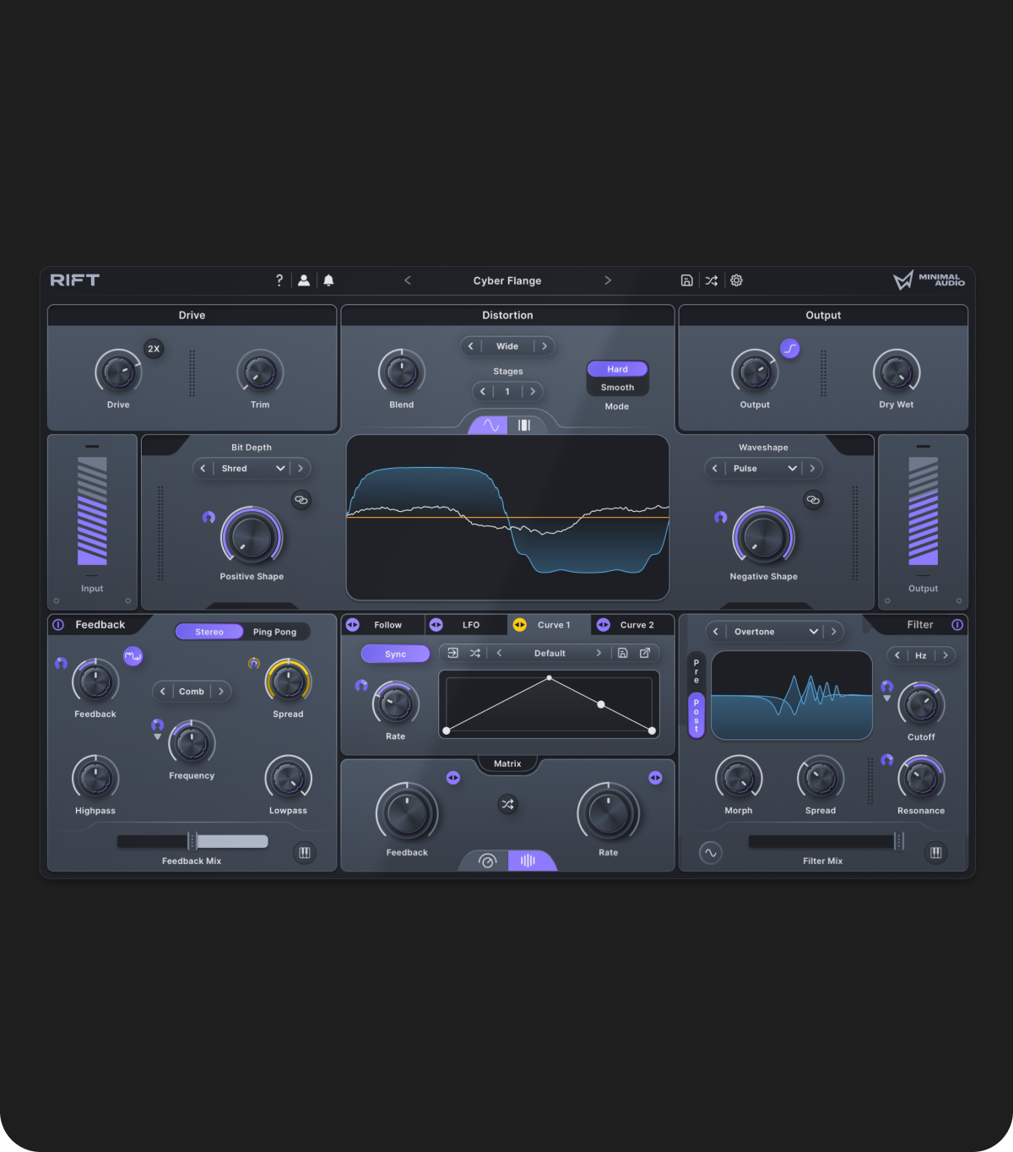1013x1152 pixels.
Task: Choose Ping Pong feedback mode
Action: pos(274,632)
